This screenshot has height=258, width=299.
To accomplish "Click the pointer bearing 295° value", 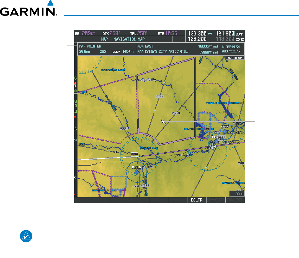I will (104, 52).
